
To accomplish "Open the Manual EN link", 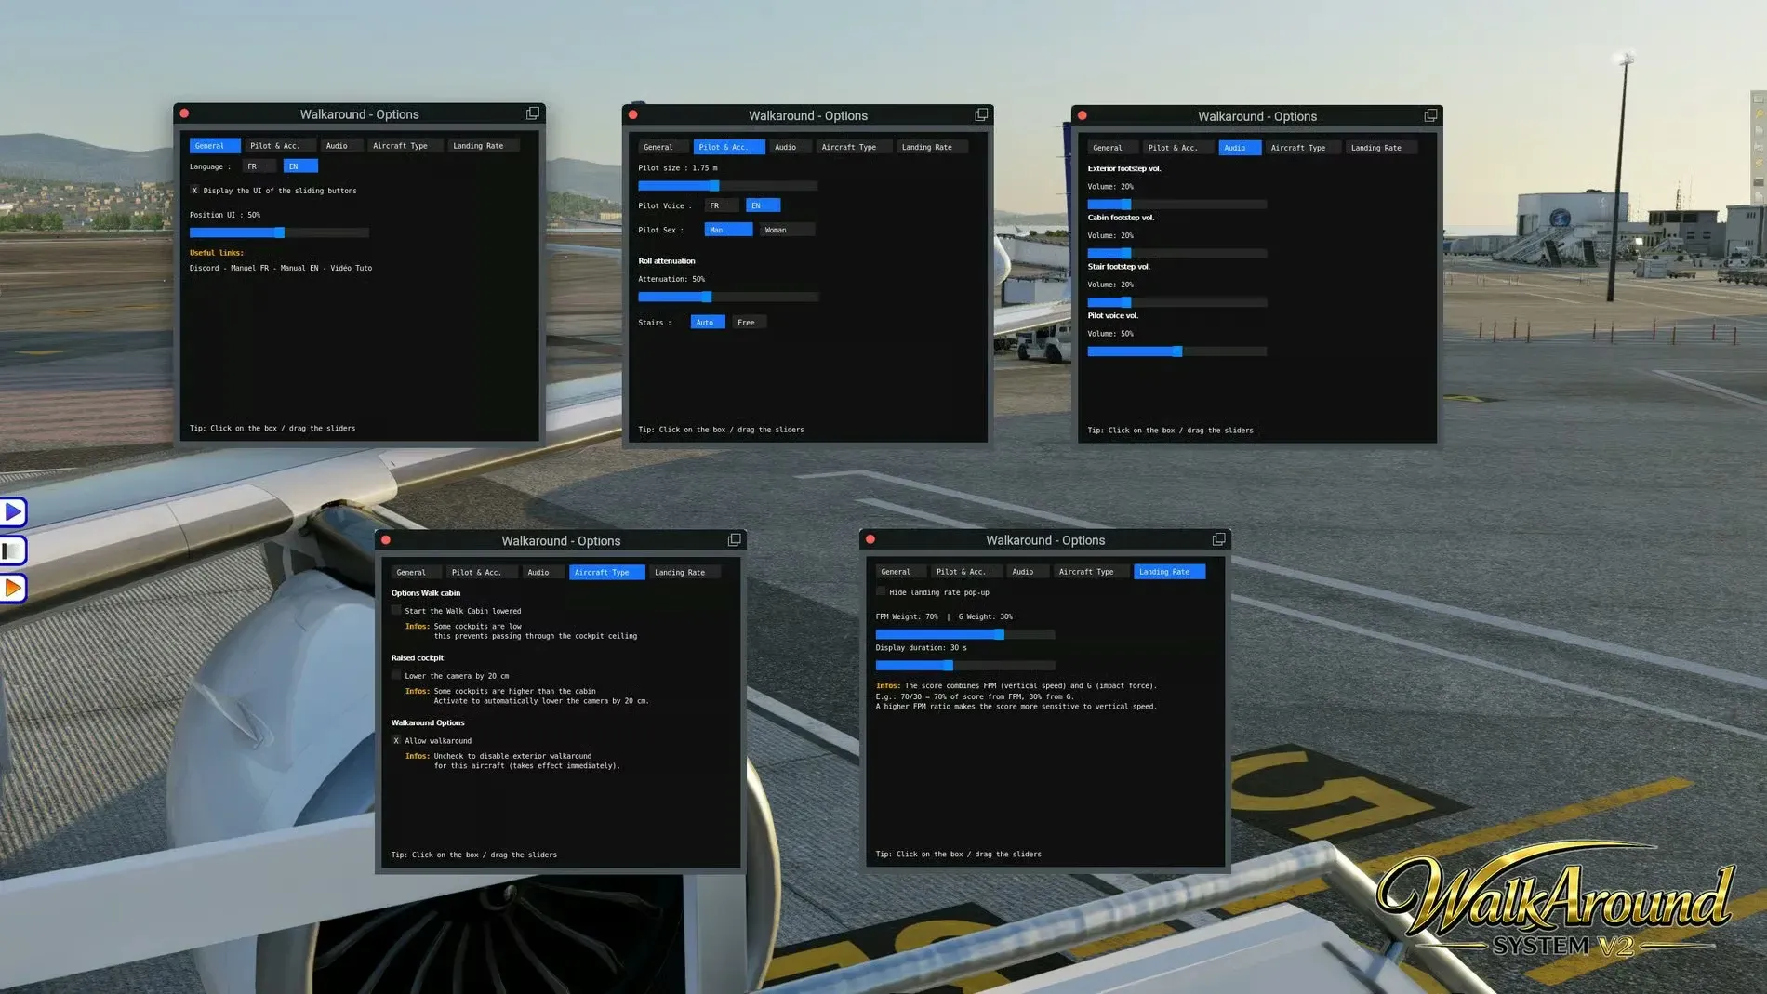I will click(302, 268).
